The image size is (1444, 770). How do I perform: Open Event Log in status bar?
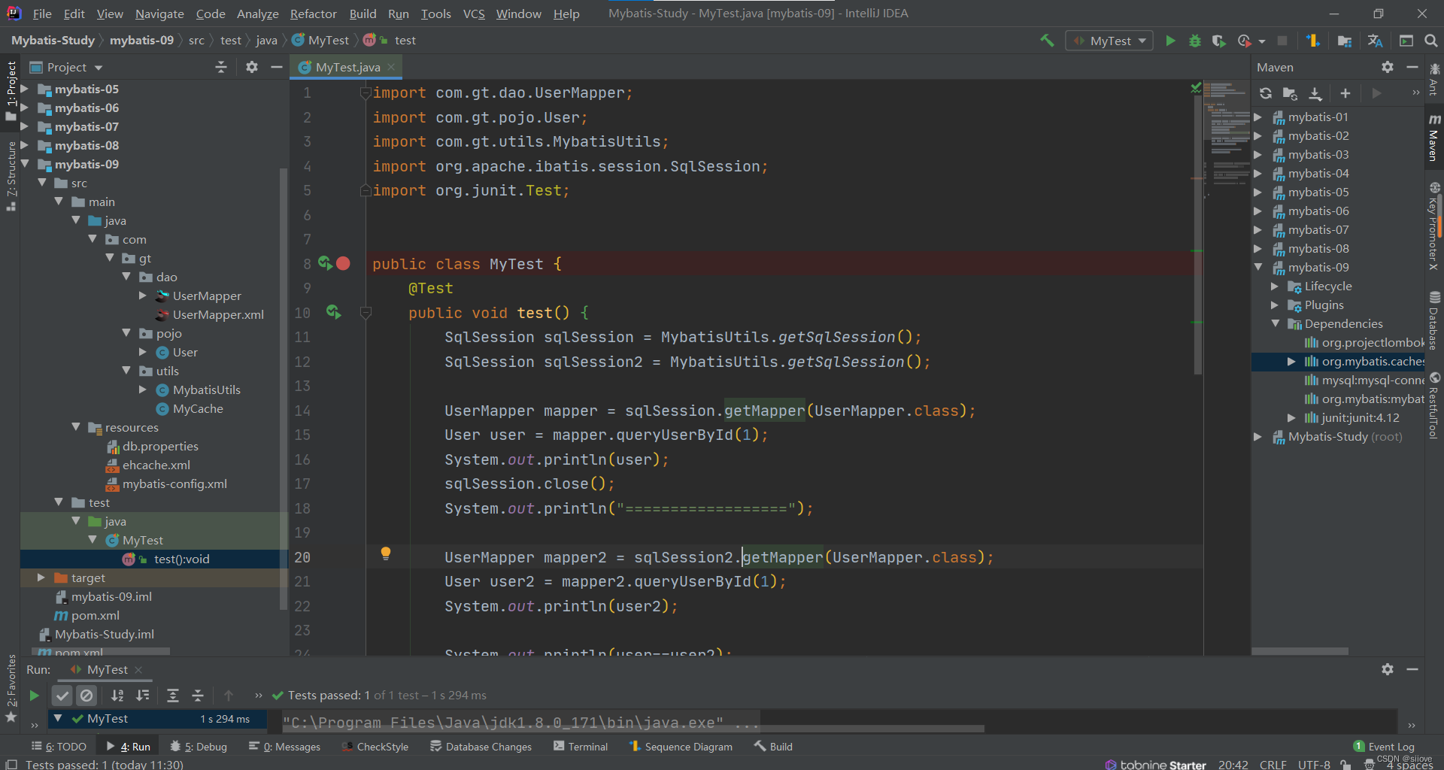(1384, 747)
